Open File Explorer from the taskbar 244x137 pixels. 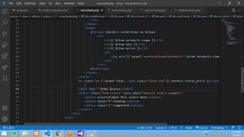tap(25, 134)
